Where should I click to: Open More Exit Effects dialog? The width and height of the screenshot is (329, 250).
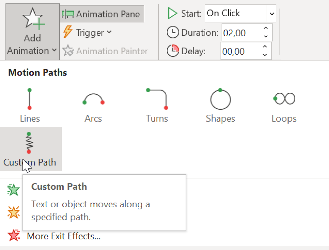(63, 236)
